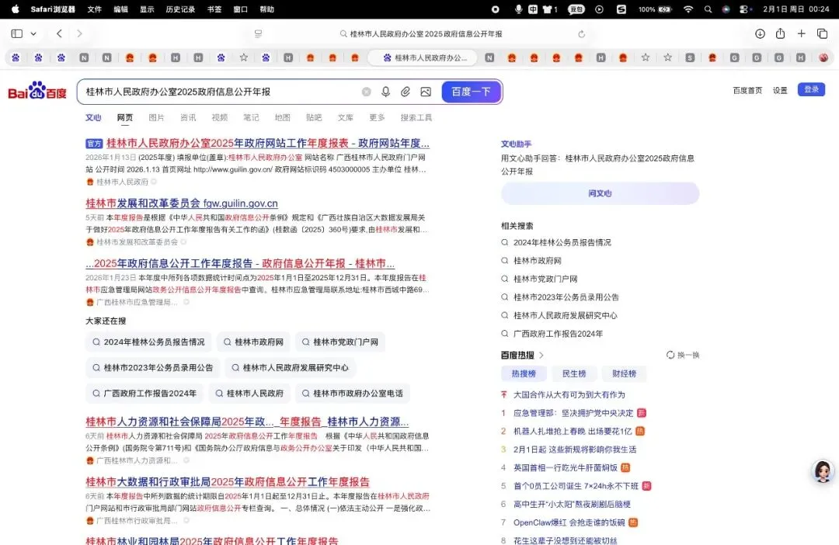Open Wi-Fi status menu
Image resolution: width=839 pixels, height=545 pixels.
(x=688, y=9)
